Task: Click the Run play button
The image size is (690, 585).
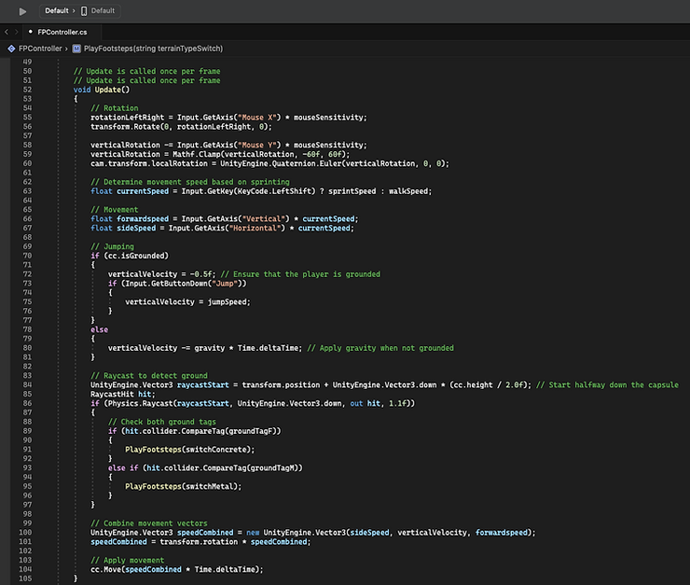Action: [x=22, y=11]
